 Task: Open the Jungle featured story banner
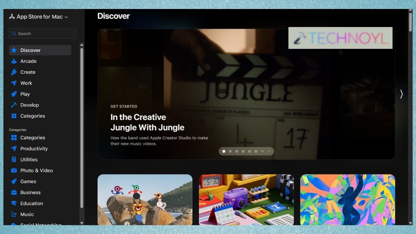pos(246,94)
